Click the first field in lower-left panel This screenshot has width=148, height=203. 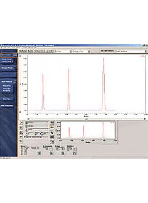tap(37, 122)
